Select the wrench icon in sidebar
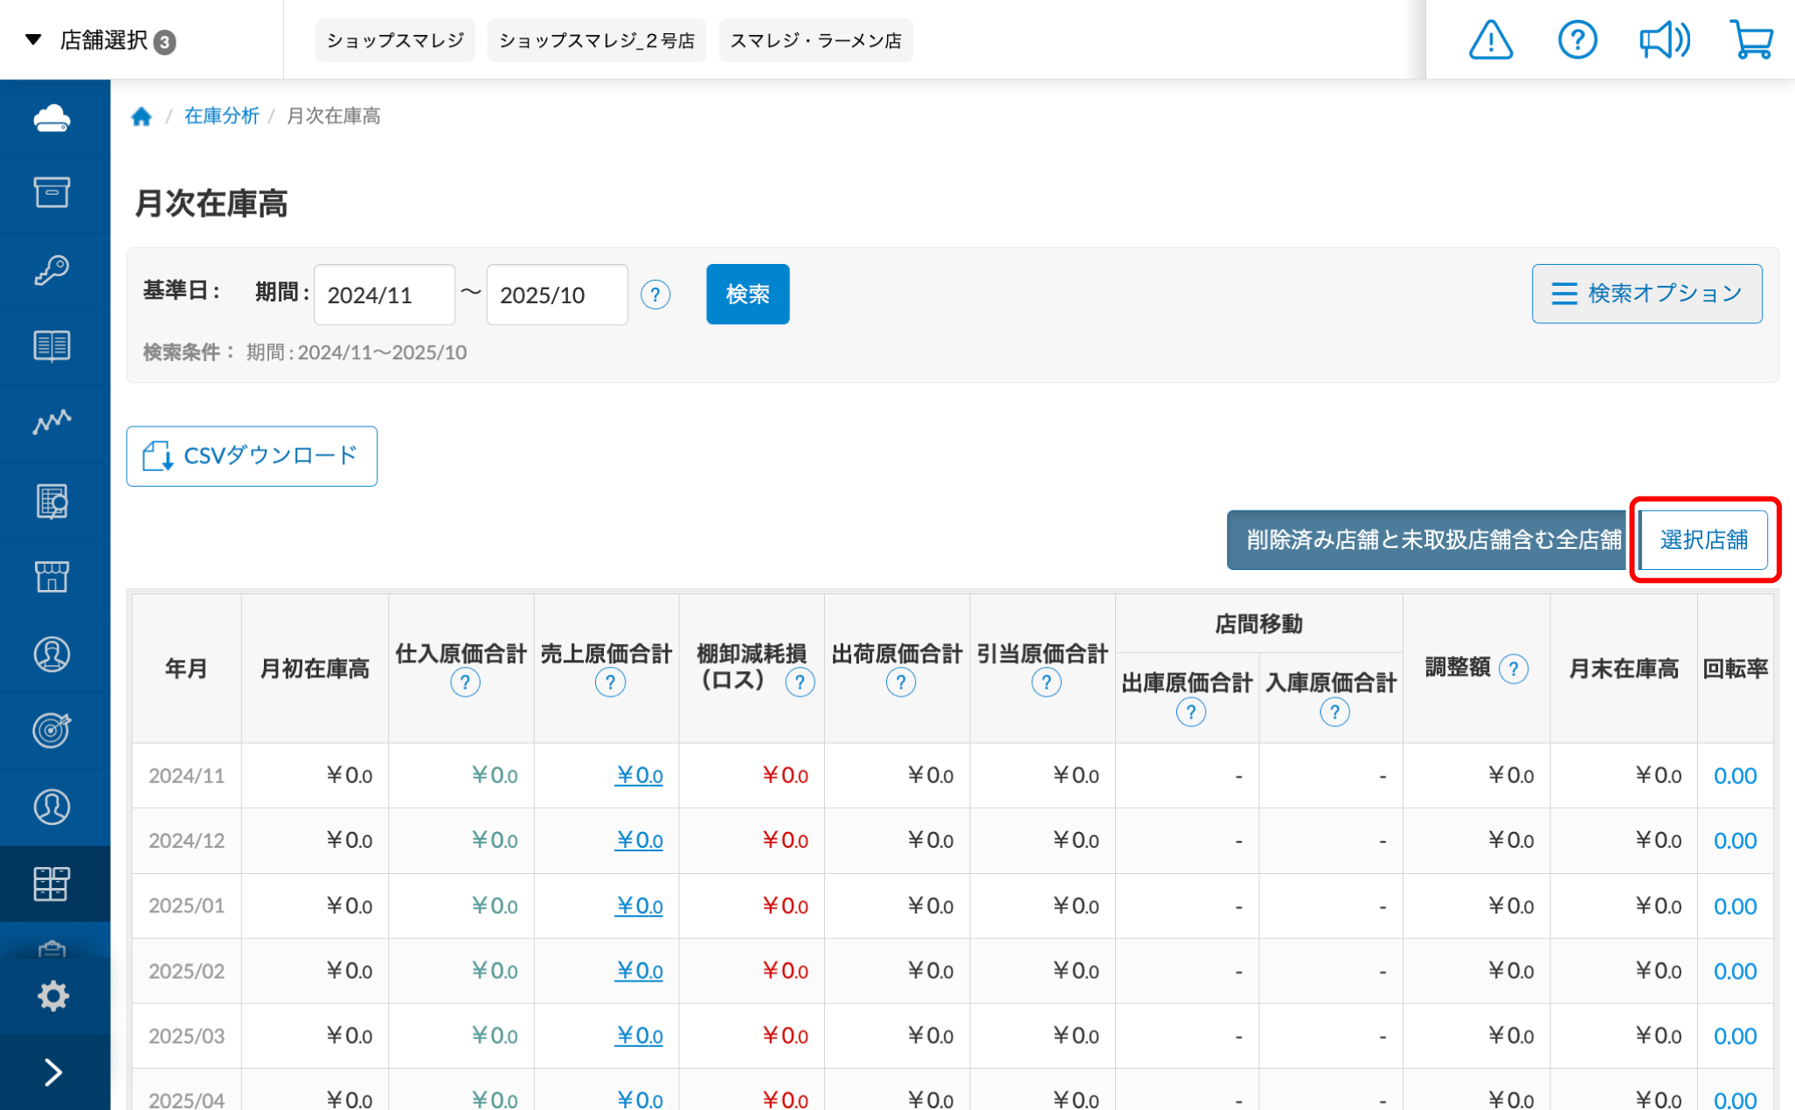 tap(52, 270)
